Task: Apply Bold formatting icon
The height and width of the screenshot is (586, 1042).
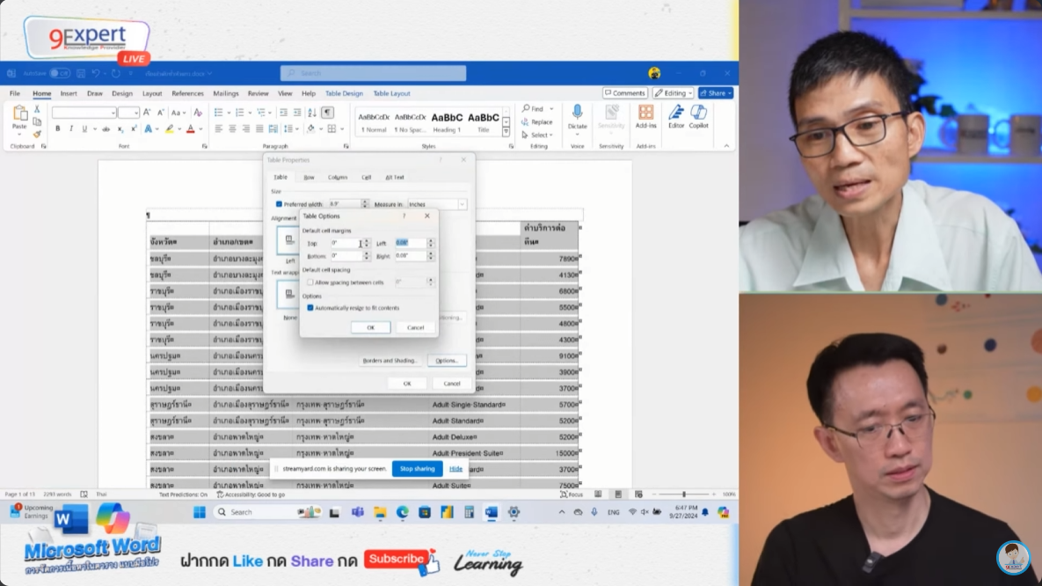Action: pos(58,128)
